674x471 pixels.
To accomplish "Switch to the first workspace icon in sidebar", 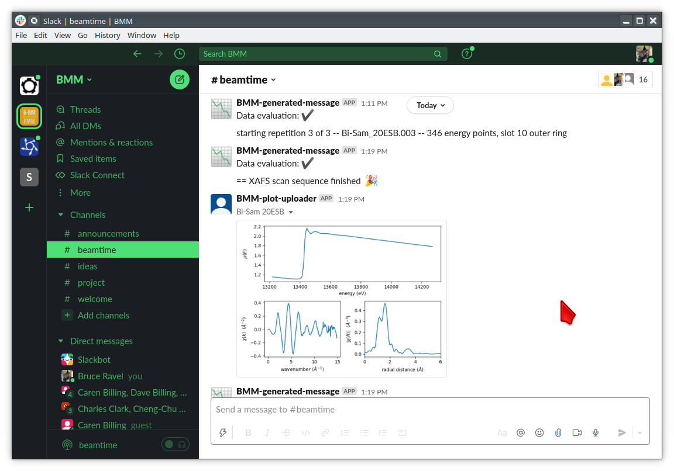I will coord(29,85).
